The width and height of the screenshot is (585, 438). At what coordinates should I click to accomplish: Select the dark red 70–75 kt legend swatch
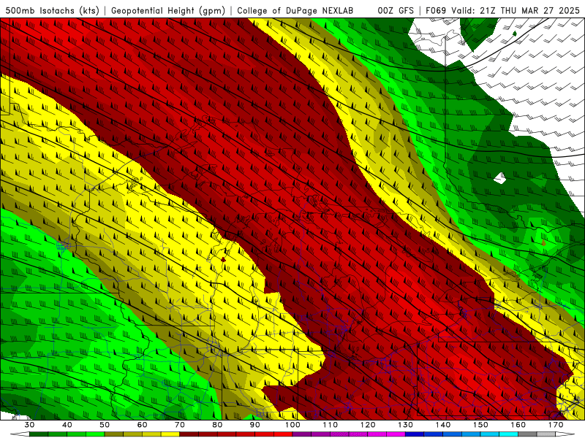click(189, 434)
